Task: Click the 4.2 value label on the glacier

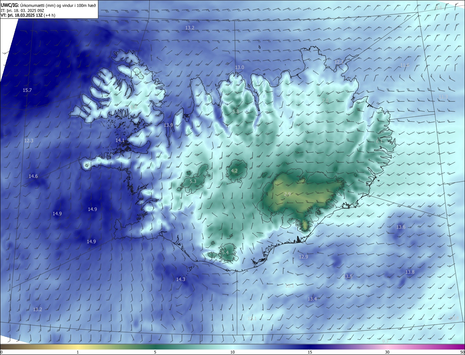Action: 234,171
